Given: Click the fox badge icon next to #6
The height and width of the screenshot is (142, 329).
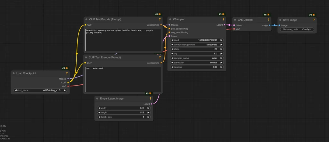Looking at the screenshot, I should point(159,14).
